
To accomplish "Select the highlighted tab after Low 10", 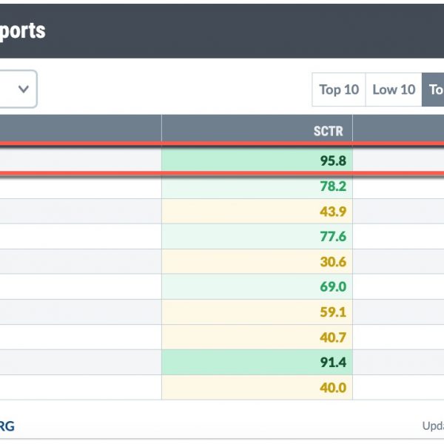I will [x=433, y=90].
